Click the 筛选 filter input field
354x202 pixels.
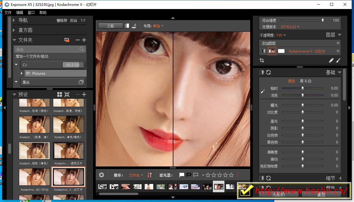coord(50,49)
